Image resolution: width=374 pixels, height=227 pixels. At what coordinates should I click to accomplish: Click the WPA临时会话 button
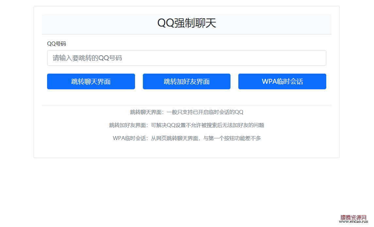[282, 81]
